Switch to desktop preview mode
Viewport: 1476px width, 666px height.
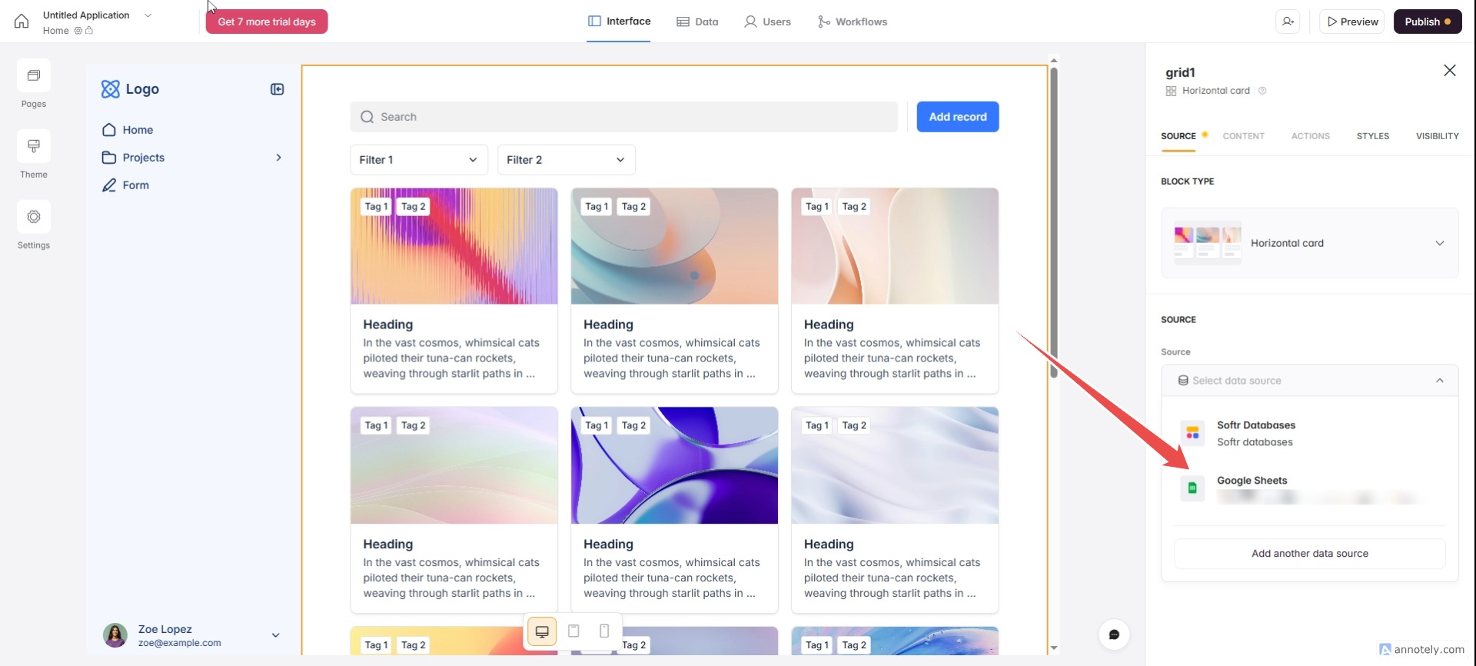(542, 631)
